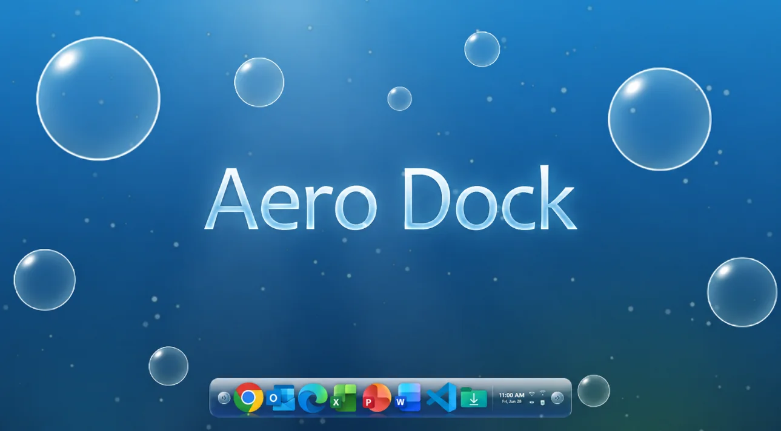Click the 11:00 AM clock in the dock

point(511,395)
